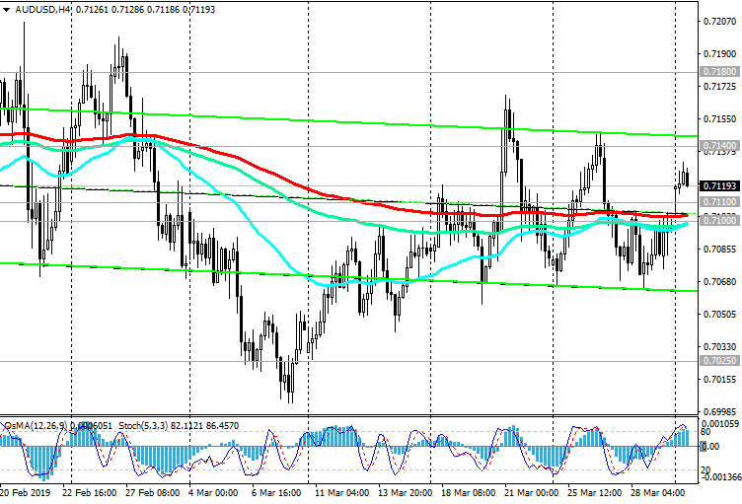Select the 0.70250 support level label
The width and height of the screenshot is (742, 504).
(719, 362)
